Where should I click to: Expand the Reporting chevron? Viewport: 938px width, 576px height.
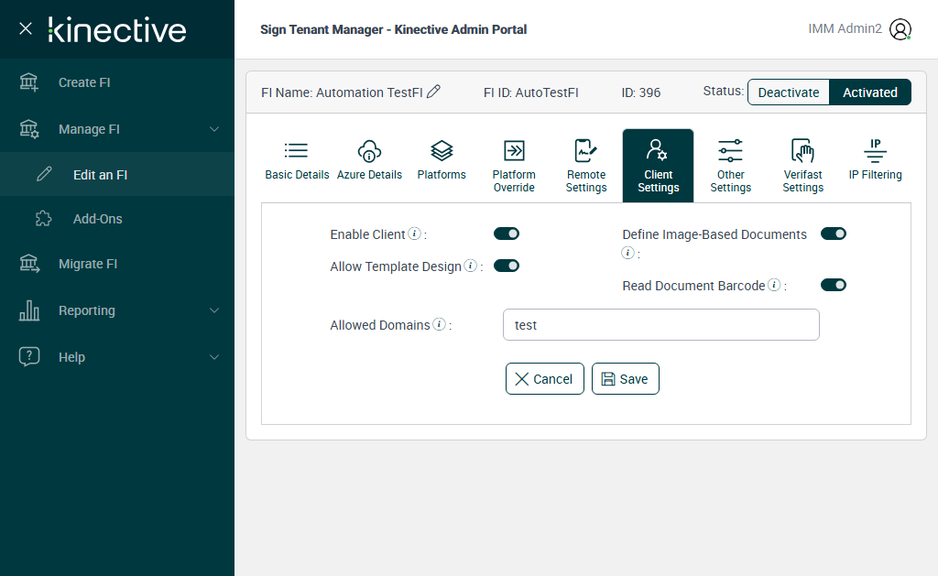[214, 310]
